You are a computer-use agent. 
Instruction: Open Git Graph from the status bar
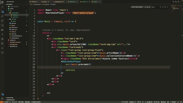click(21, 102)
